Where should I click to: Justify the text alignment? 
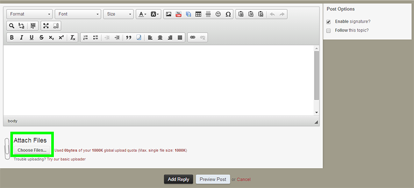click(180, 37)
